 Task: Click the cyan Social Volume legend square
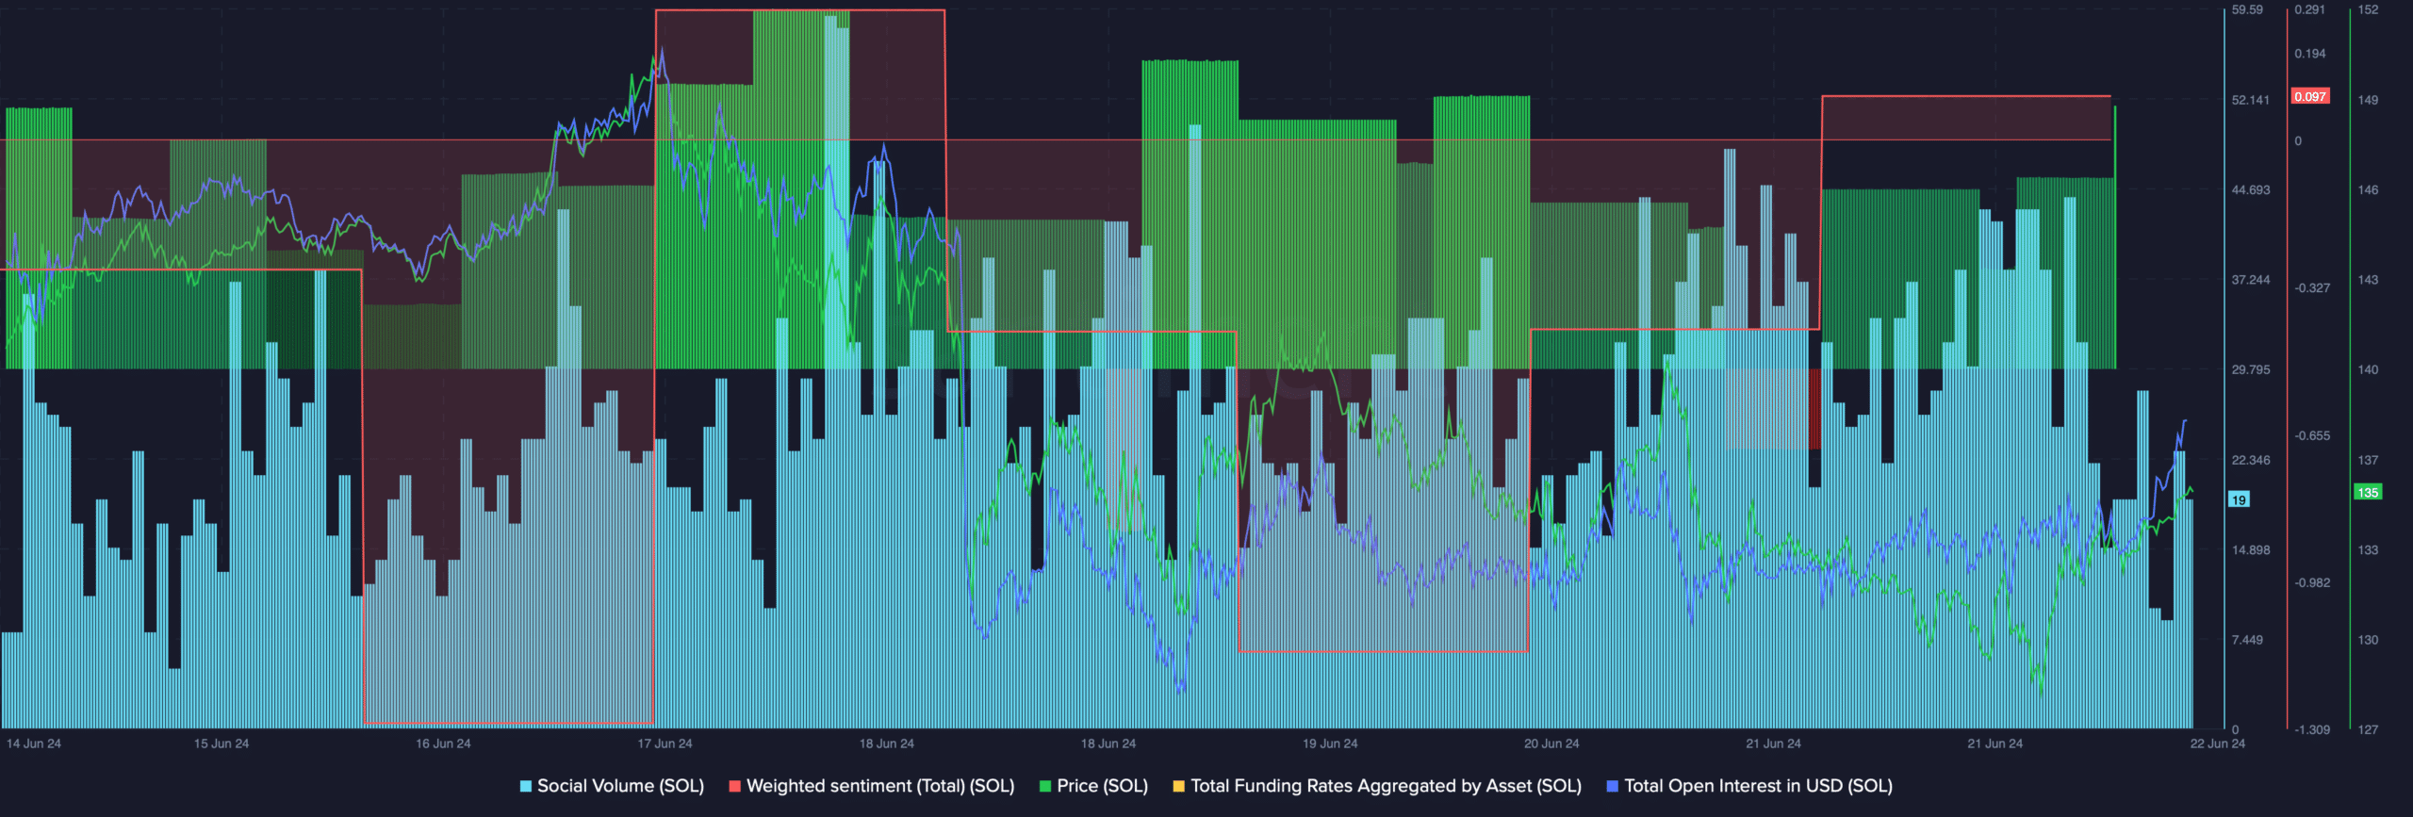[526, 786]
